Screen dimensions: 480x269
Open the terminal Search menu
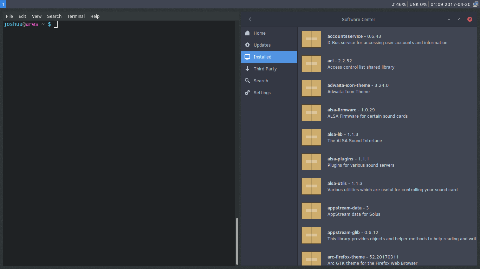(54, 16)
